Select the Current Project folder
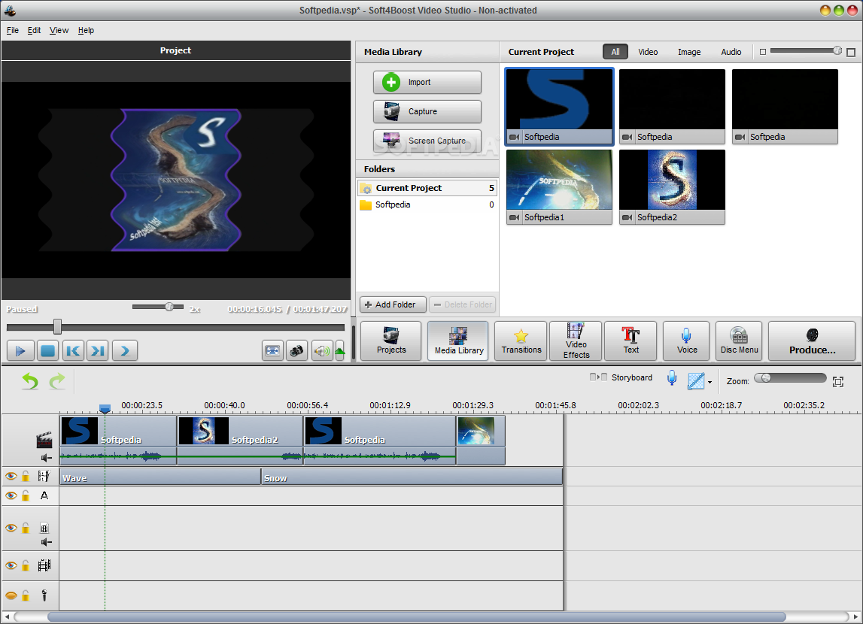This screenshot has height=624, width=863. 427,188
